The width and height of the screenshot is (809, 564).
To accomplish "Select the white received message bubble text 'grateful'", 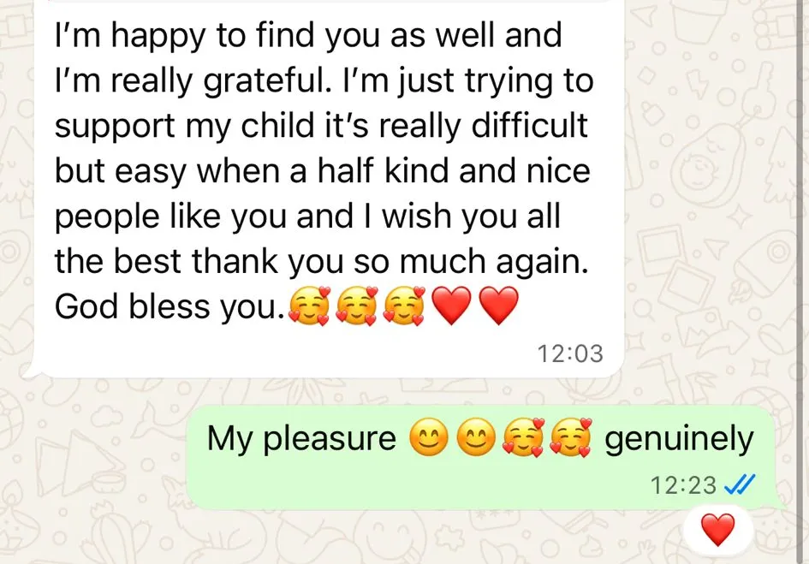I will [267, 82].
